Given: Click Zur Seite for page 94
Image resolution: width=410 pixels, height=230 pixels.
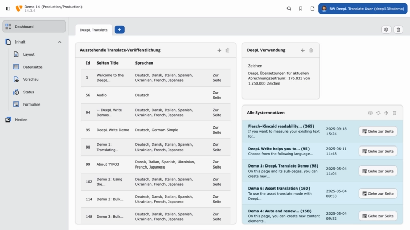Looking at the screenshot, I should click(217, 112).
